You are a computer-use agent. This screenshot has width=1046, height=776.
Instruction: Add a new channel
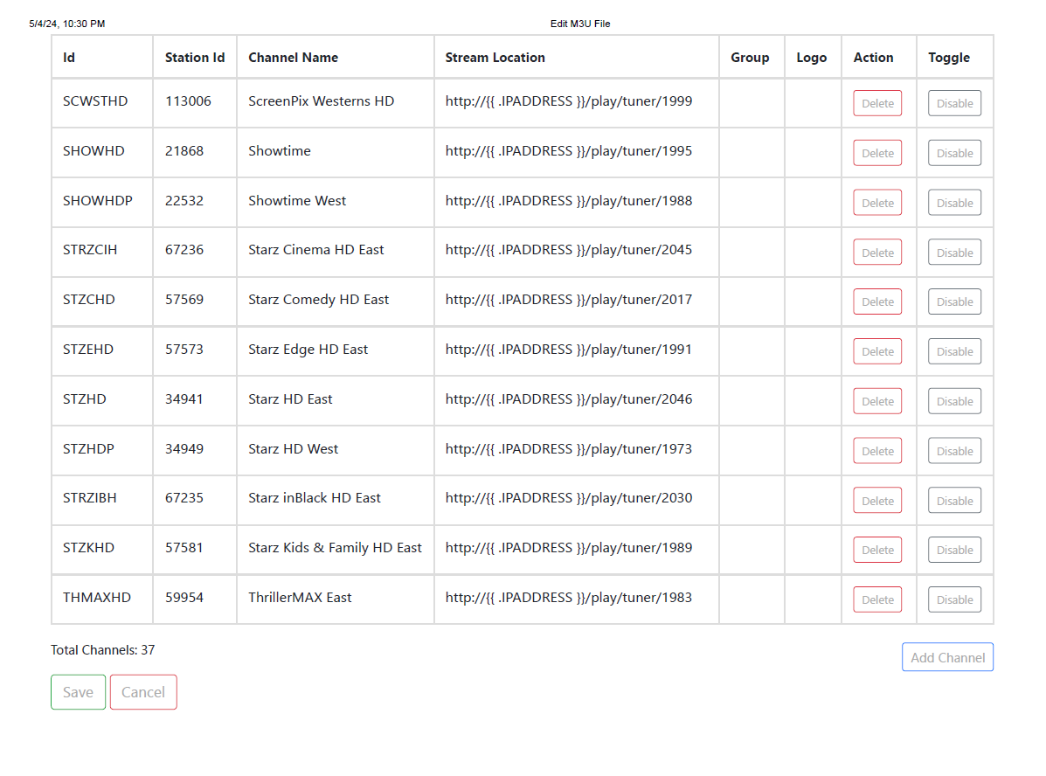coord(947,657)
